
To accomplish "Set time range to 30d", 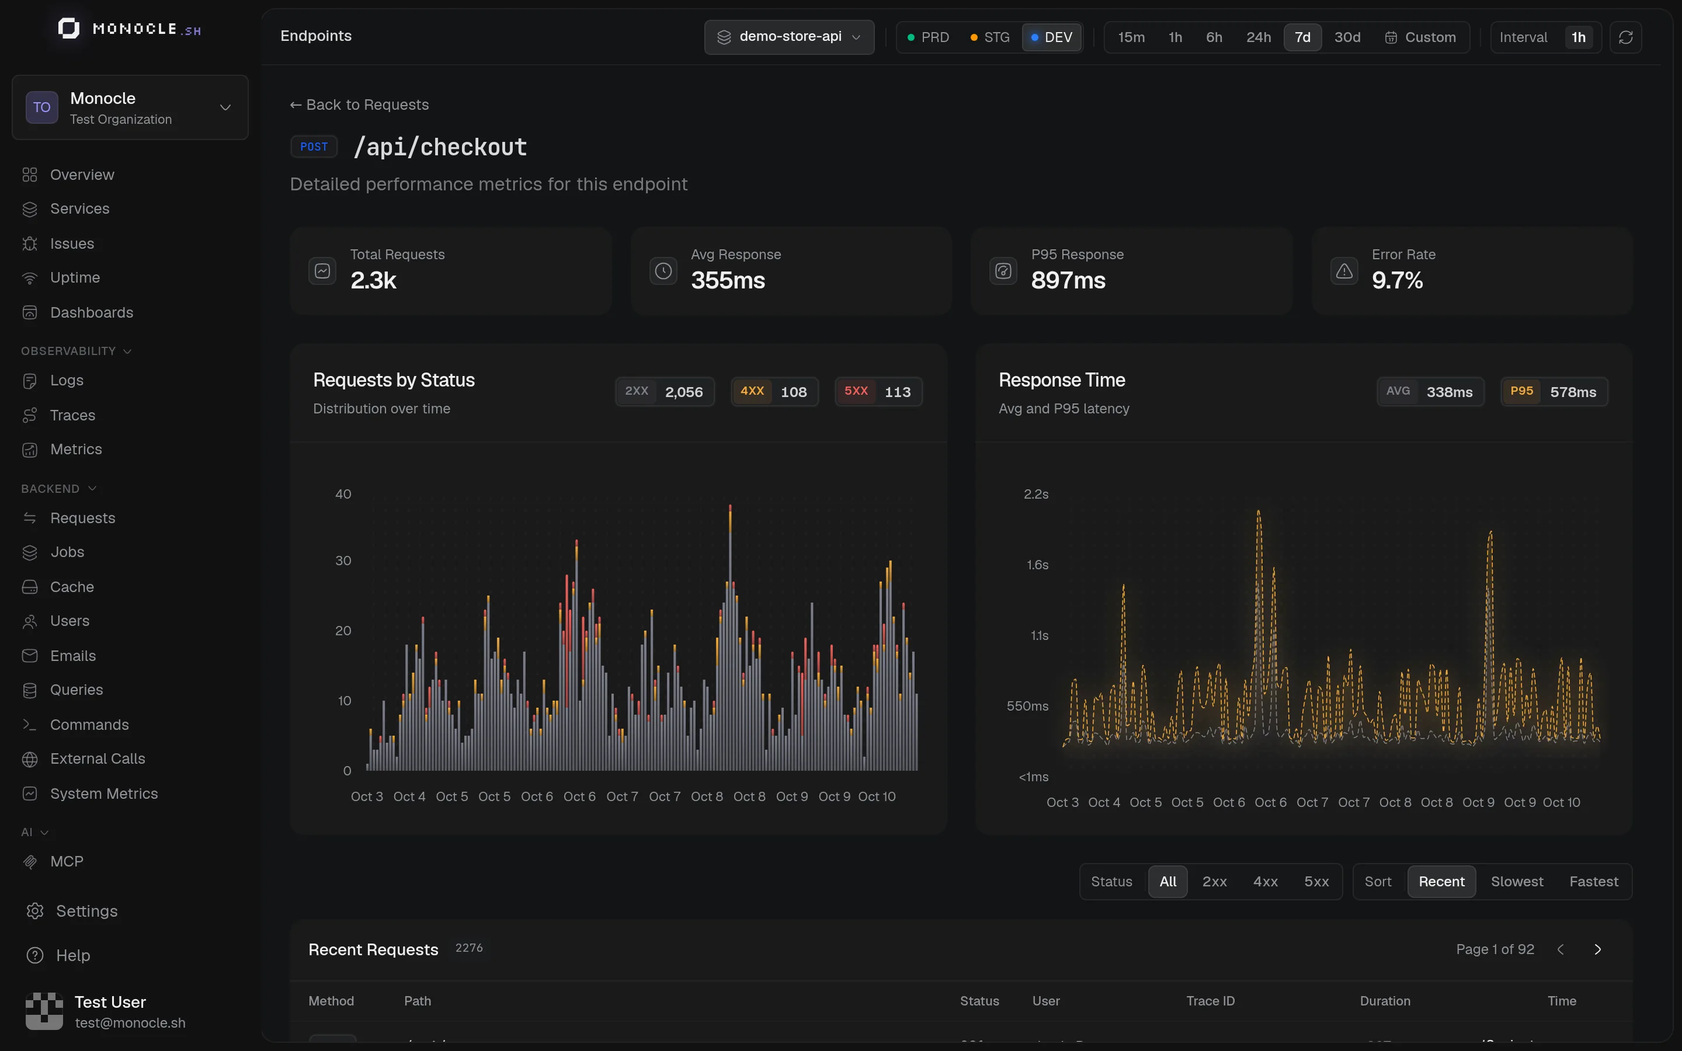I will 1347,37.
